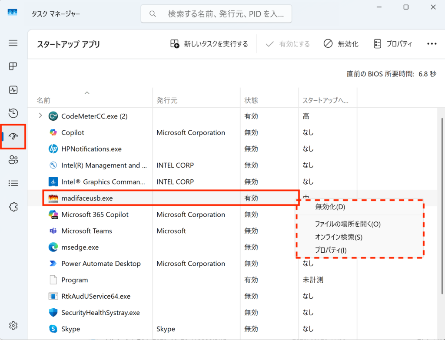The image size is (445, 340).
Task: Choose オンライン検索(S) in context menu
Action: 339,237
